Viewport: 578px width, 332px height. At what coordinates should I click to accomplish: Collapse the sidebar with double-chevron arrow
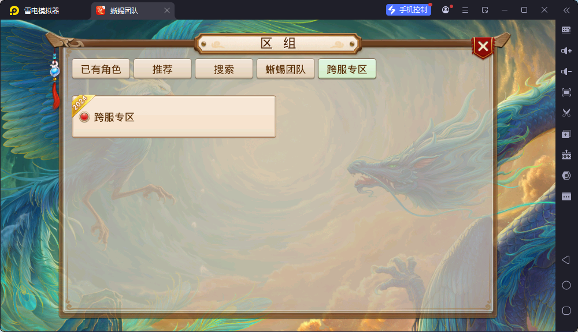pyautogui.click(x=566, y=10)
